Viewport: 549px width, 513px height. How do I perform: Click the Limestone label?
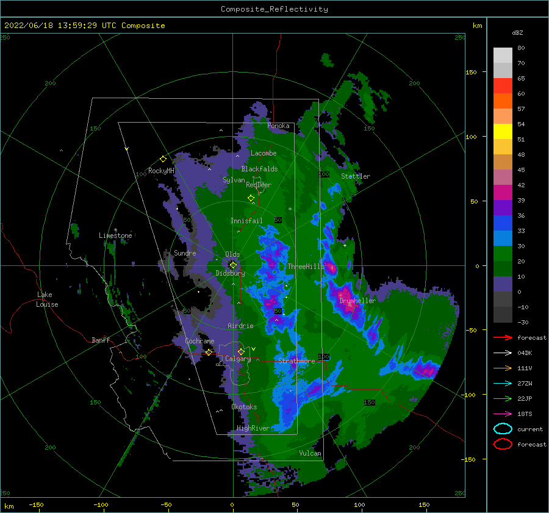pos(115,235)
